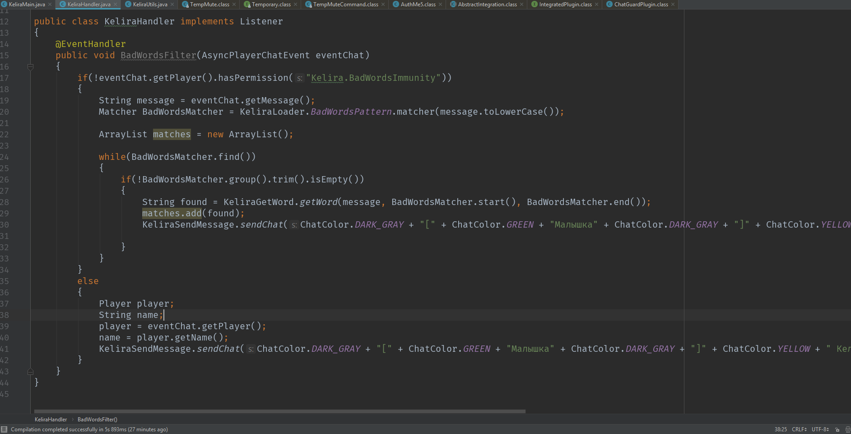Open the Hector inspections icon in status bar
Screen dimensions: 851x434
[x=848, y=429]
